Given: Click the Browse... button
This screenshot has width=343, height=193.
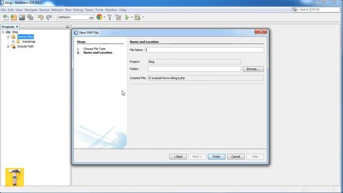Looking at the screenshot, I should tap(253, 69).
